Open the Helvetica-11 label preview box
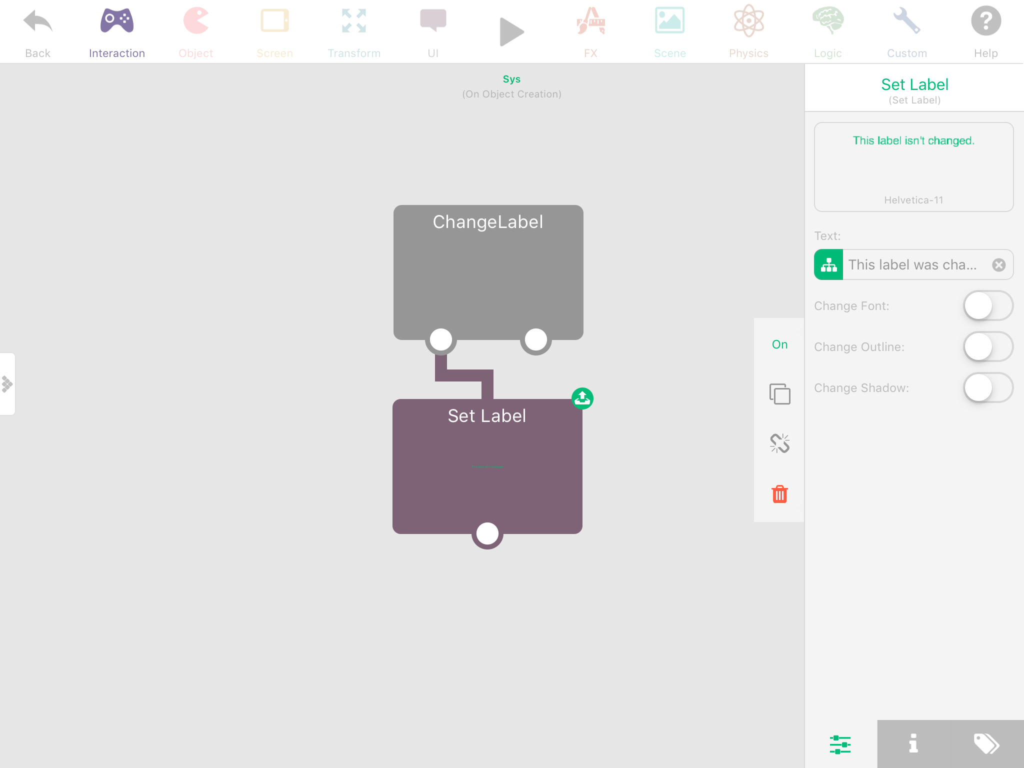The width and height of the screenshot is (1024, 768). point(913,167)
